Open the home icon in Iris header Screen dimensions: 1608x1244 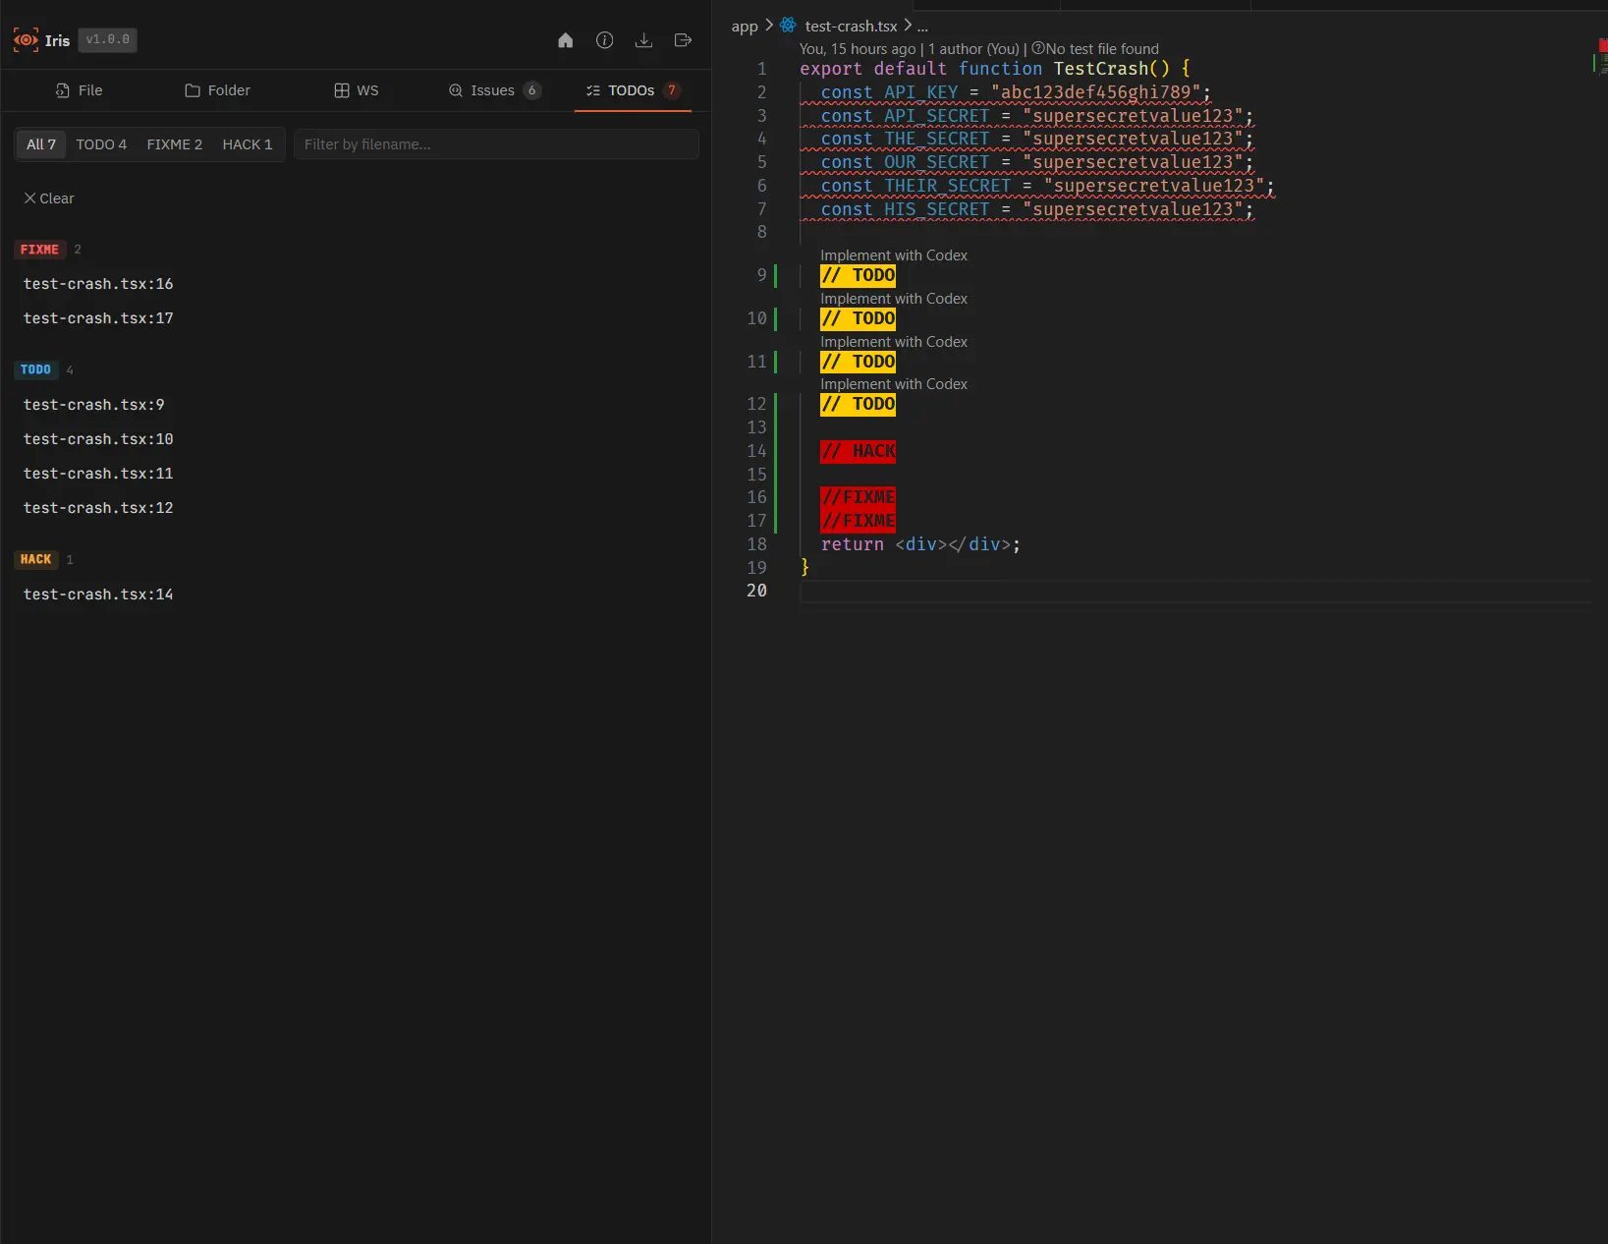point(566,40)
